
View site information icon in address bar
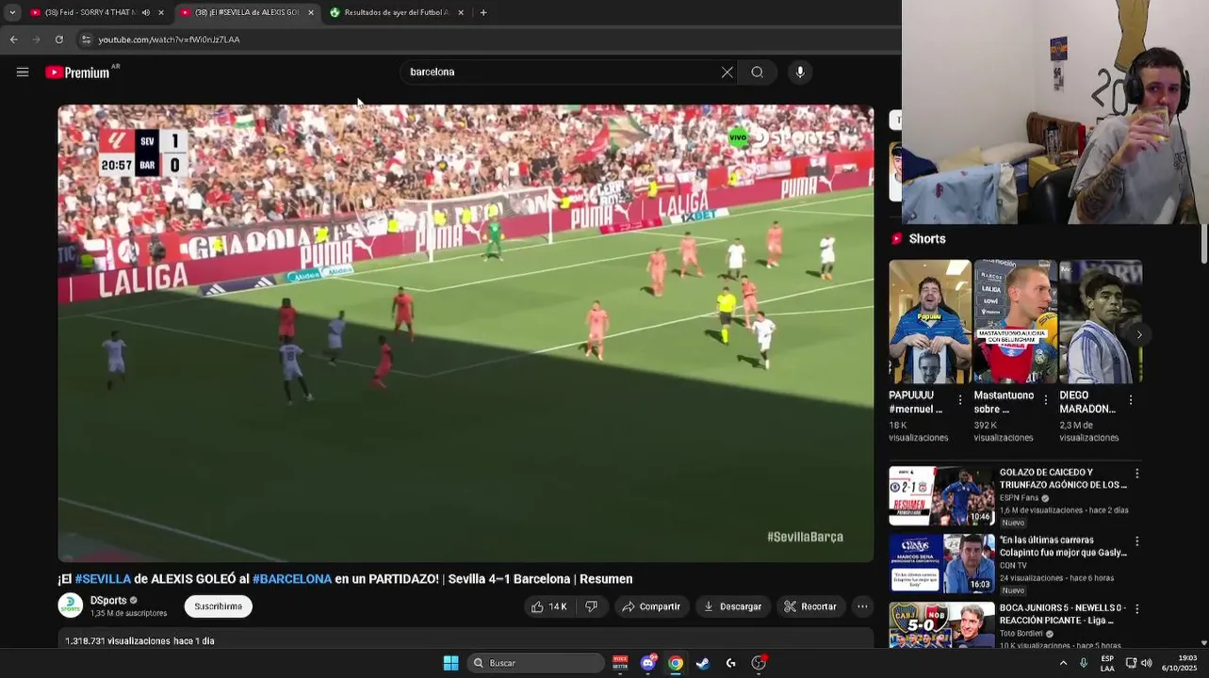coord(86,40)
